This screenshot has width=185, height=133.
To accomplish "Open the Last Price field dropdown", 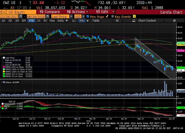I will (x=72, y=16).
